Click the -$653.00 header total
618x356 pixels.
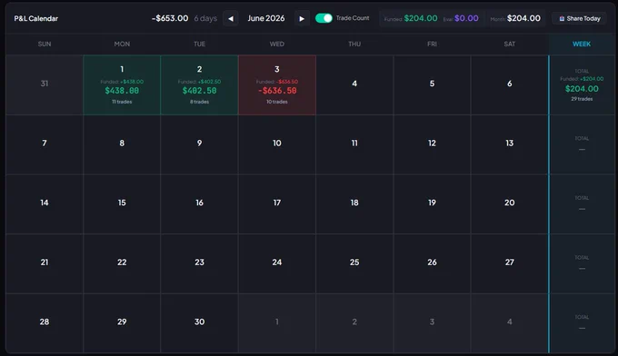pos(170,18)
